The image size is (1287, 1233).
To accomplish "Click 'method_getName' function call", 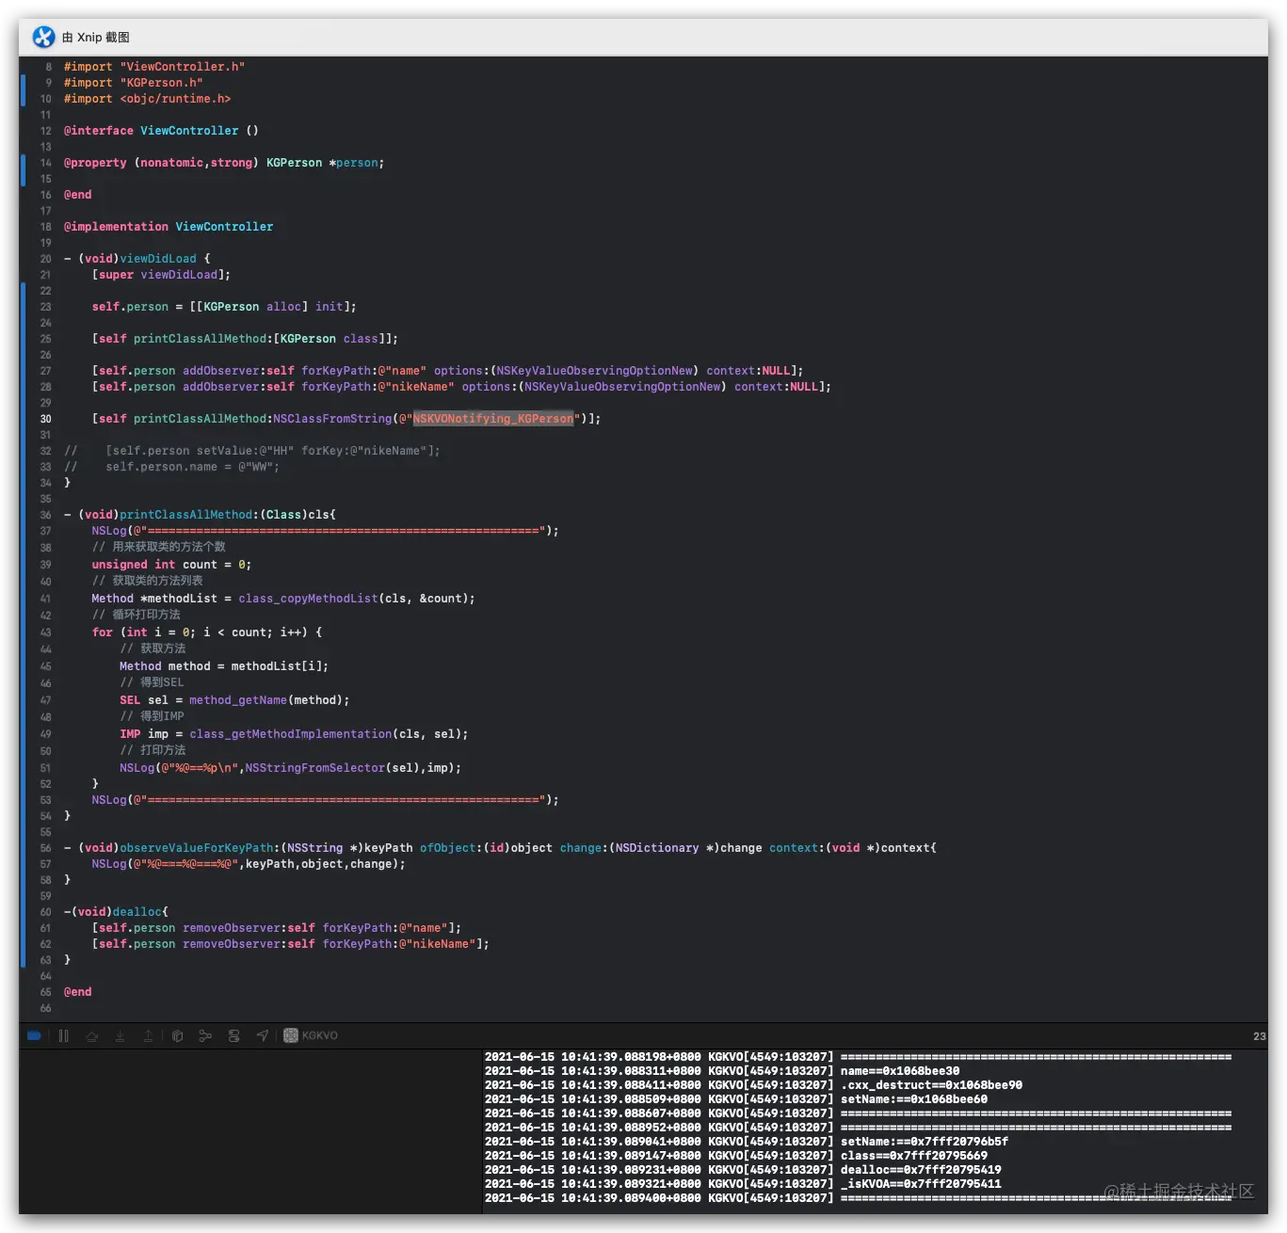I will pyautogui.click(x=238, y=700).
